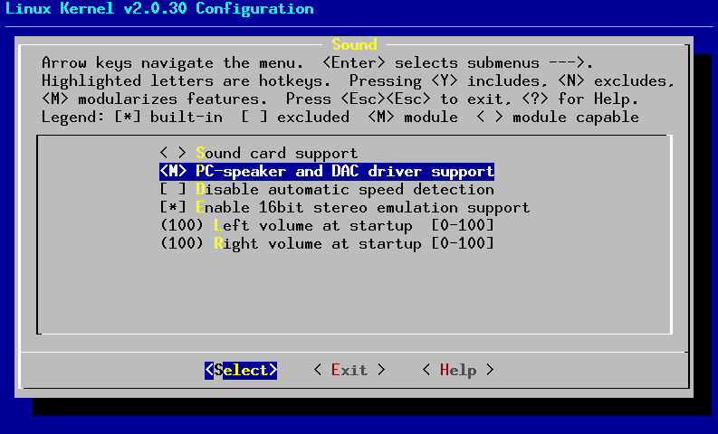Click the yellow Sound dialog title
The height and width of the screenshot is (434, 718).
[x=354, y=44]
